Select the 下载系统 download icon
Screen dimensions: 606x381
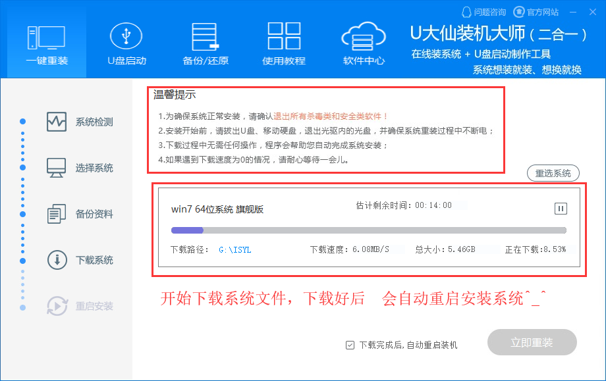coord(57,260)
